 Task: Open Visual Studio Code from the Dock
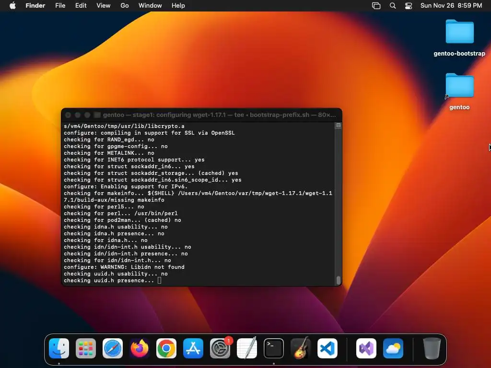(327, 348)
